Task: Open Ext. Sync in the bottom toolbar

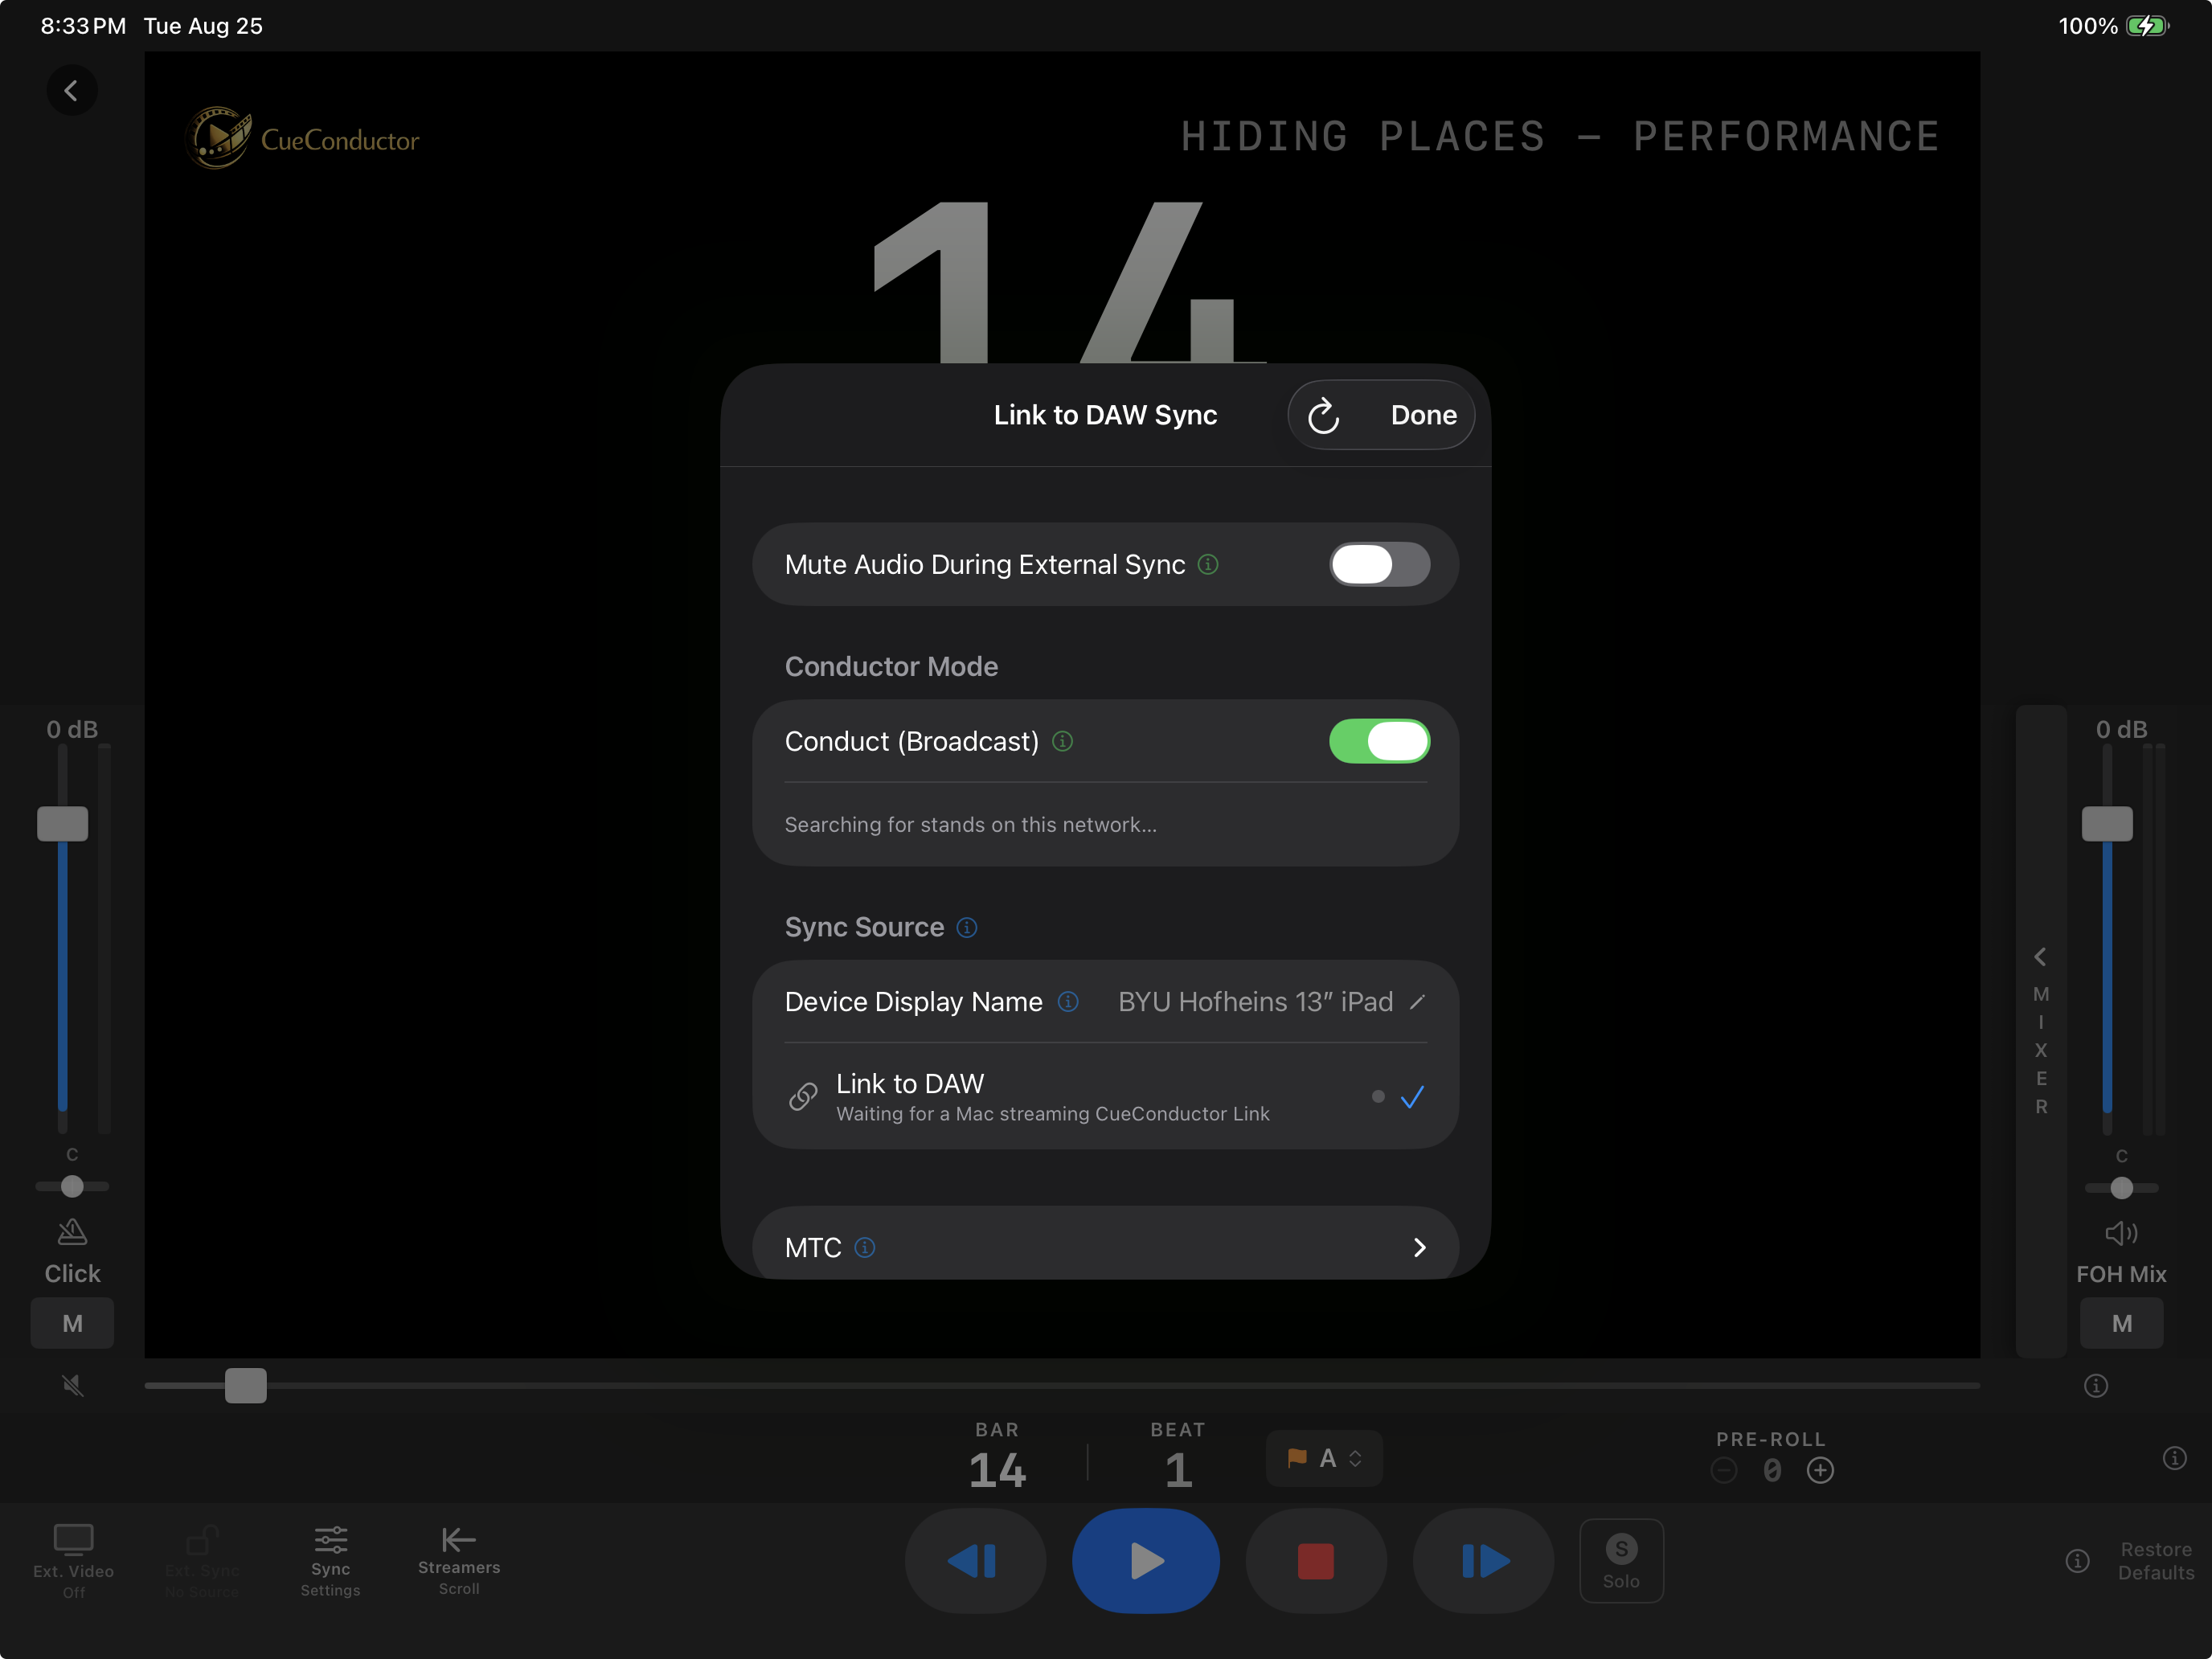Action: (x=202, y=1560)
